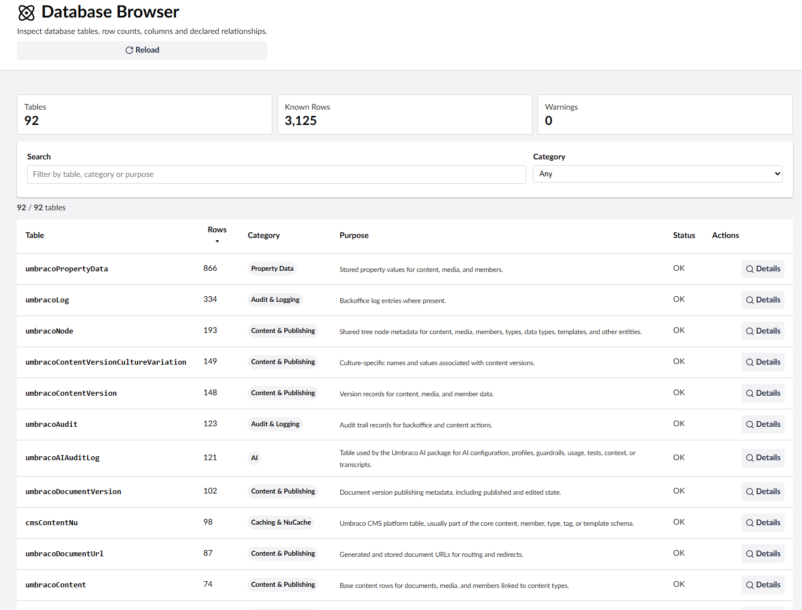Click the umbracoNode table name
This screenshot has width=802, height=610.
(49, 331)
